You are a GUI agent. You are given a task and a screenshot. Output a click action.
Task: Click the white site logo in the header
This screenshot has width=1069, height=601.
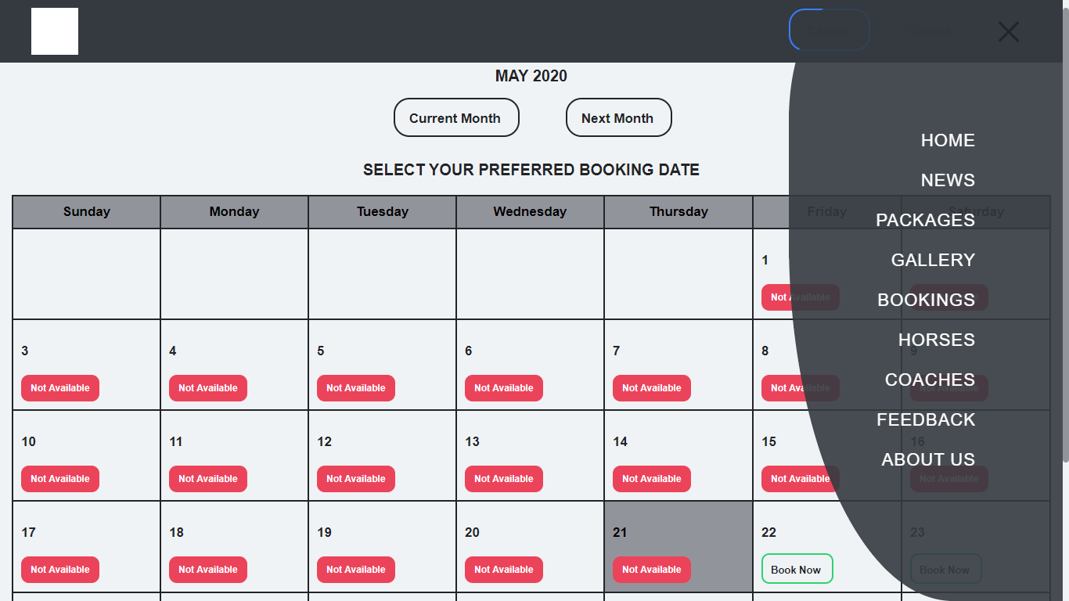pyautogui.click(x=55, y=31)
